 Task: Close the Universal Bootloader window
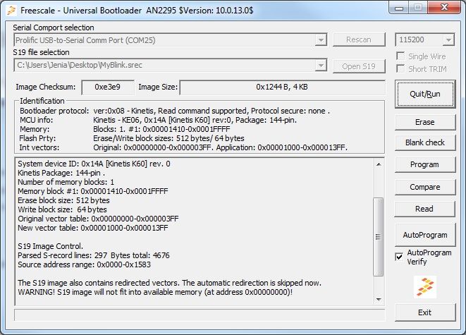pyautogui.click(x=445, y=8)
